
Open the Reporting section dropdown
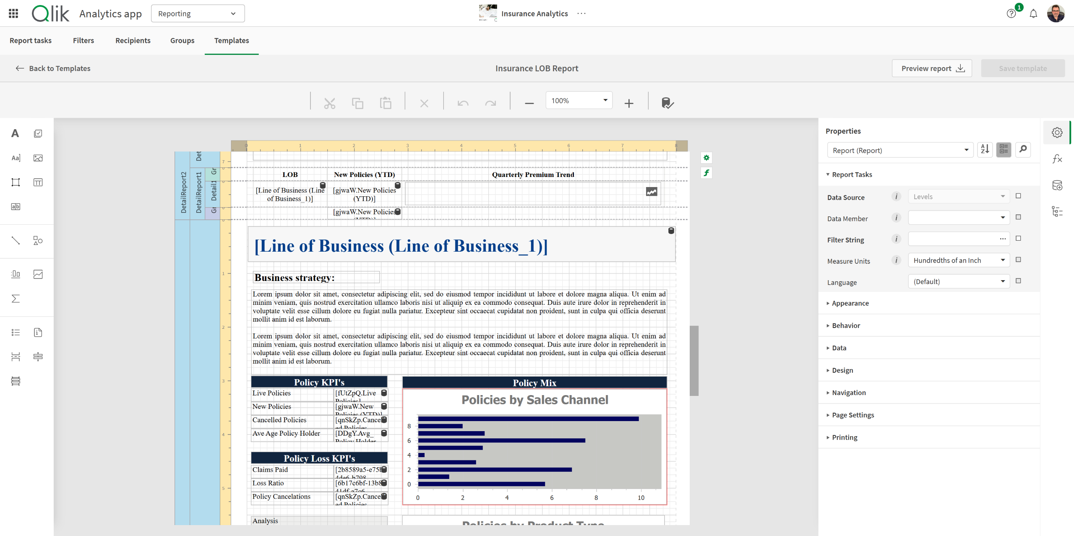click(198, 13)
